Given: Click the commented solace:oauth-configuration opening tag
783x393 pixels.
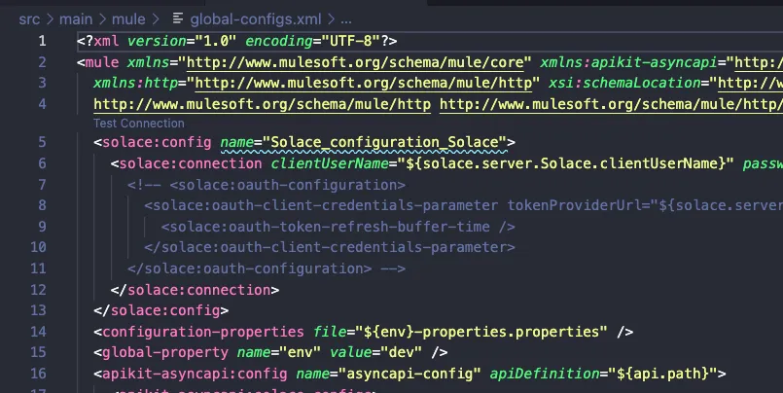Looking at the screenshot, I should (287, 185).
